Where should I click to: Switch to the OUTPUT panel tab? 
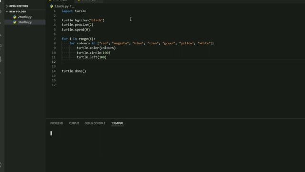74,123
